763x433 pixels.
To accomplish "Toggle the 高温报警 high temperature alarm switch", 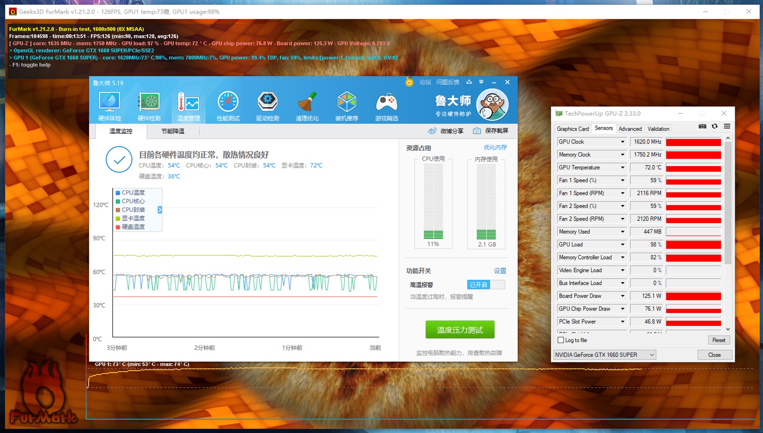I will click(x=486, y=285).
